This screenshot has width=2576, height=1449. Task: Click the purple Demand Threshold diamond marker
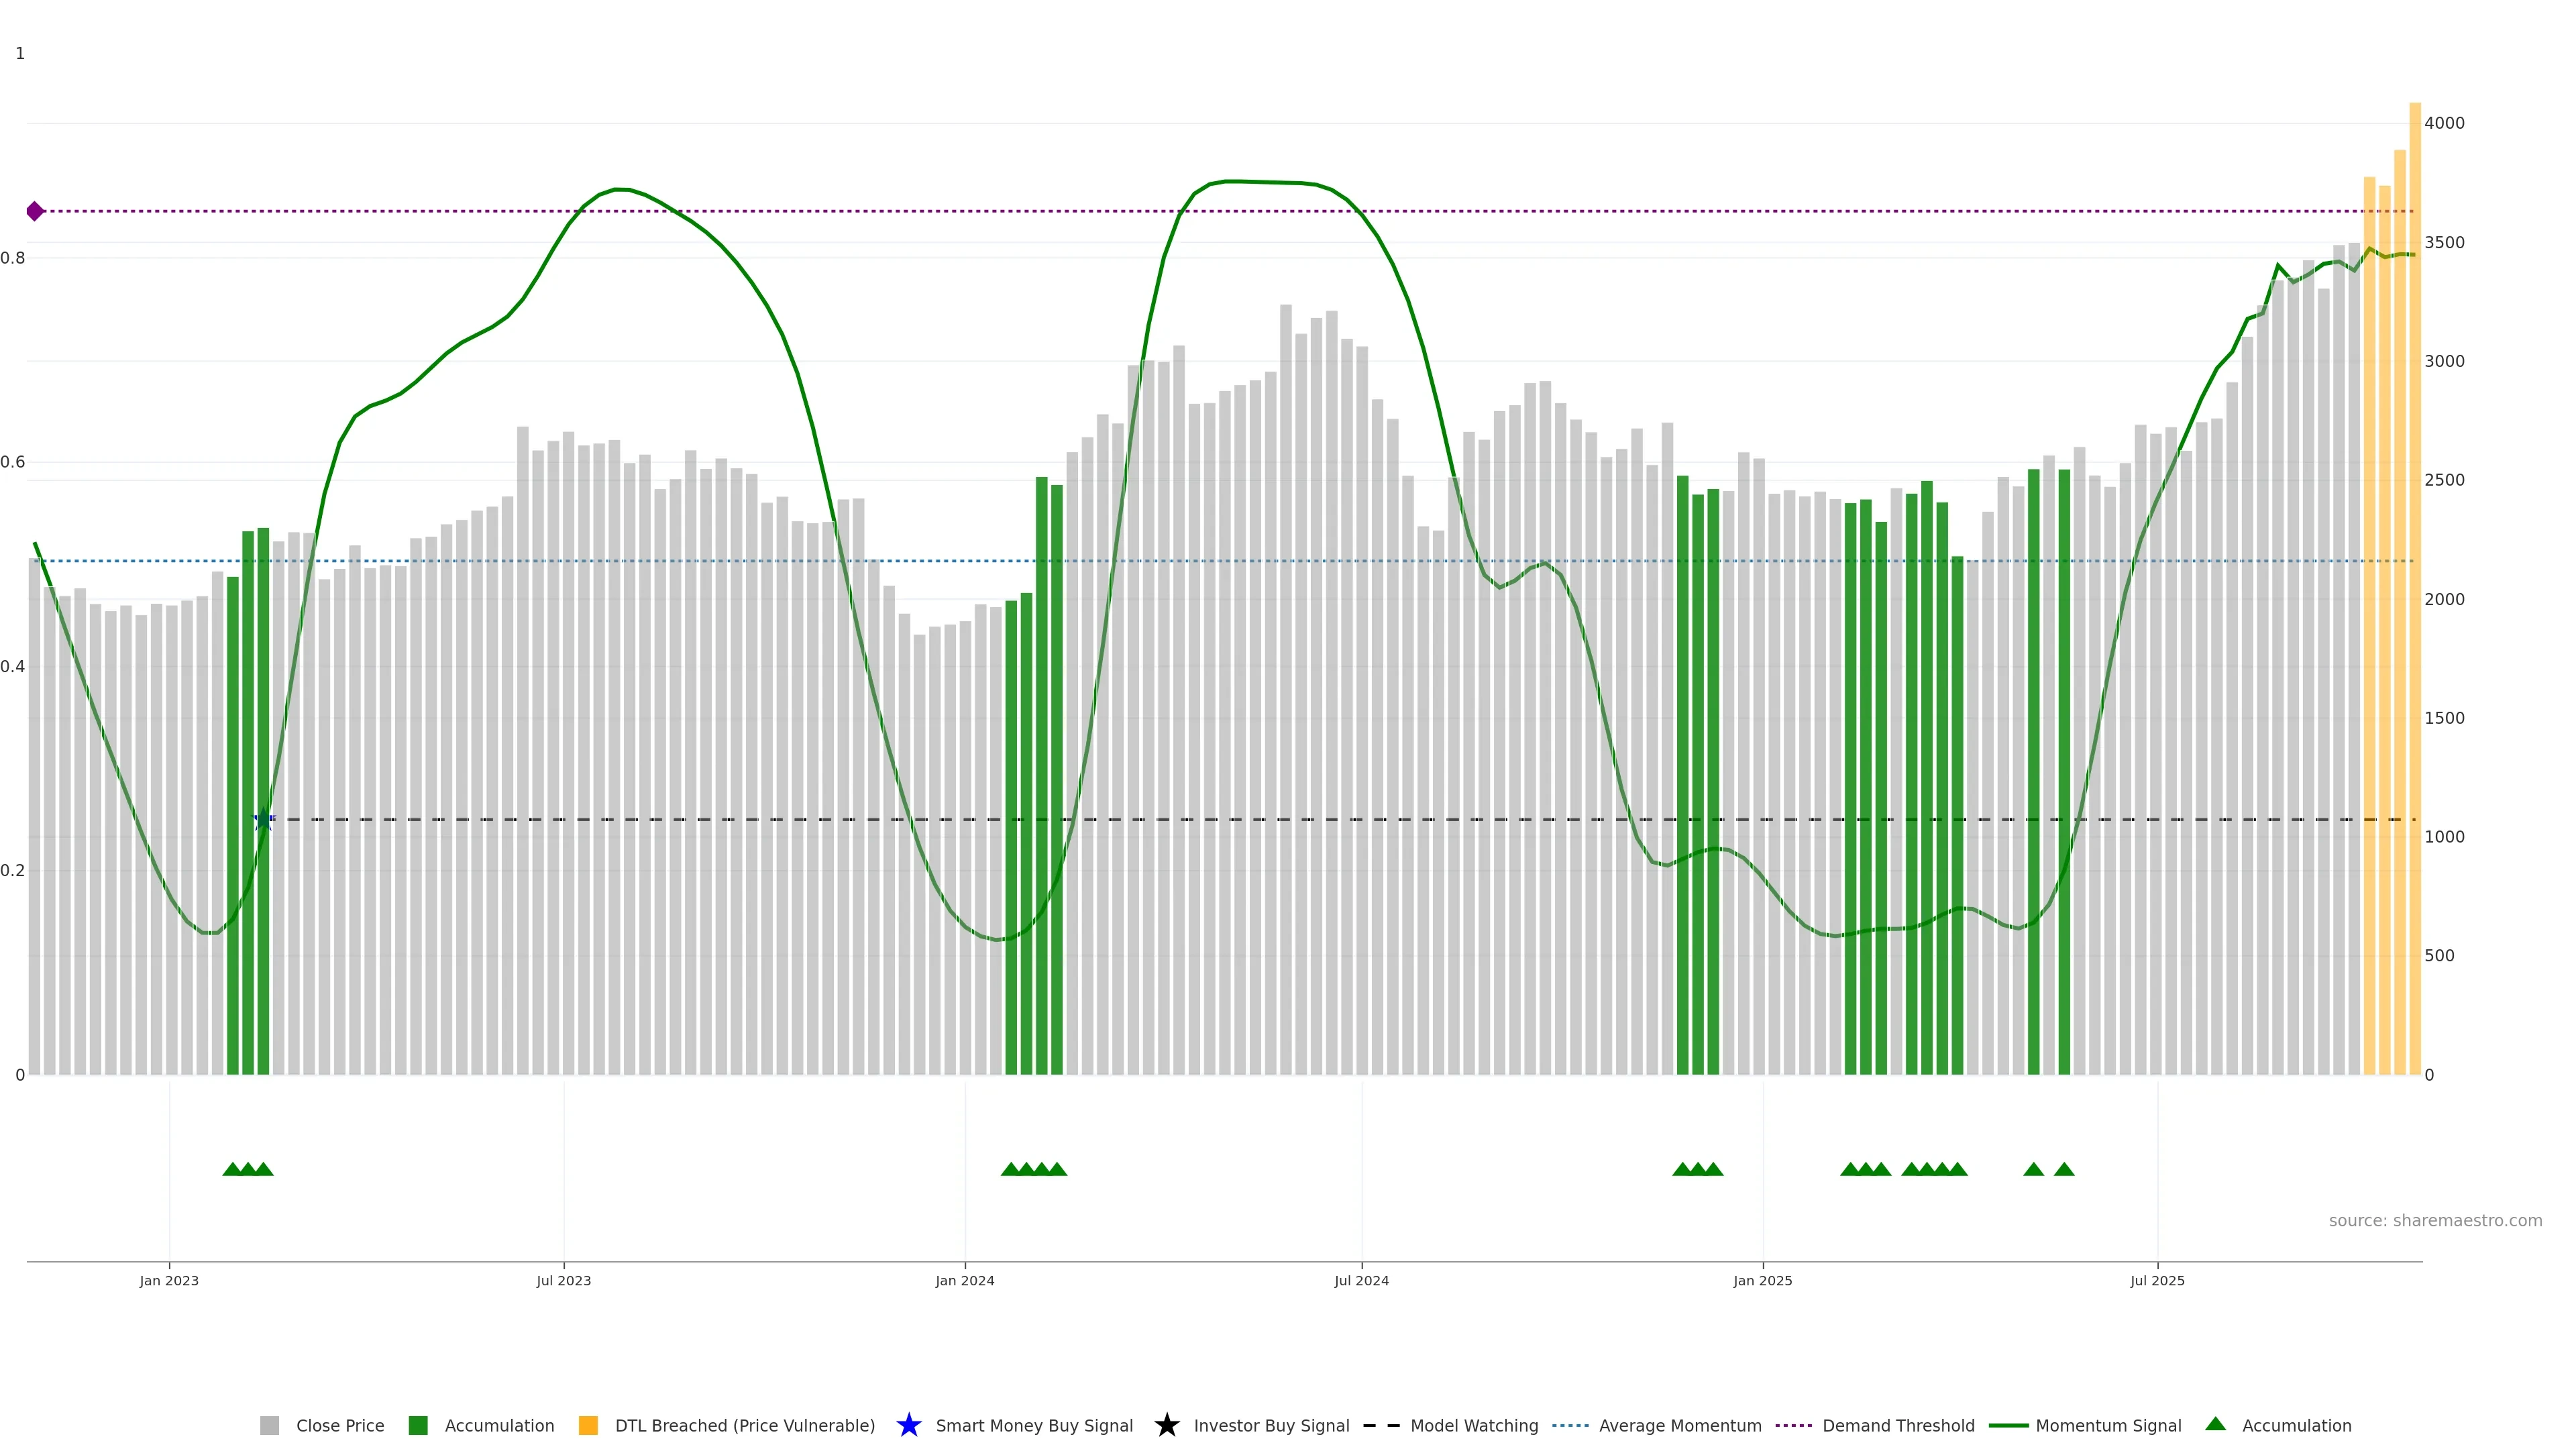pyautogui.click(x=35, y=211)
